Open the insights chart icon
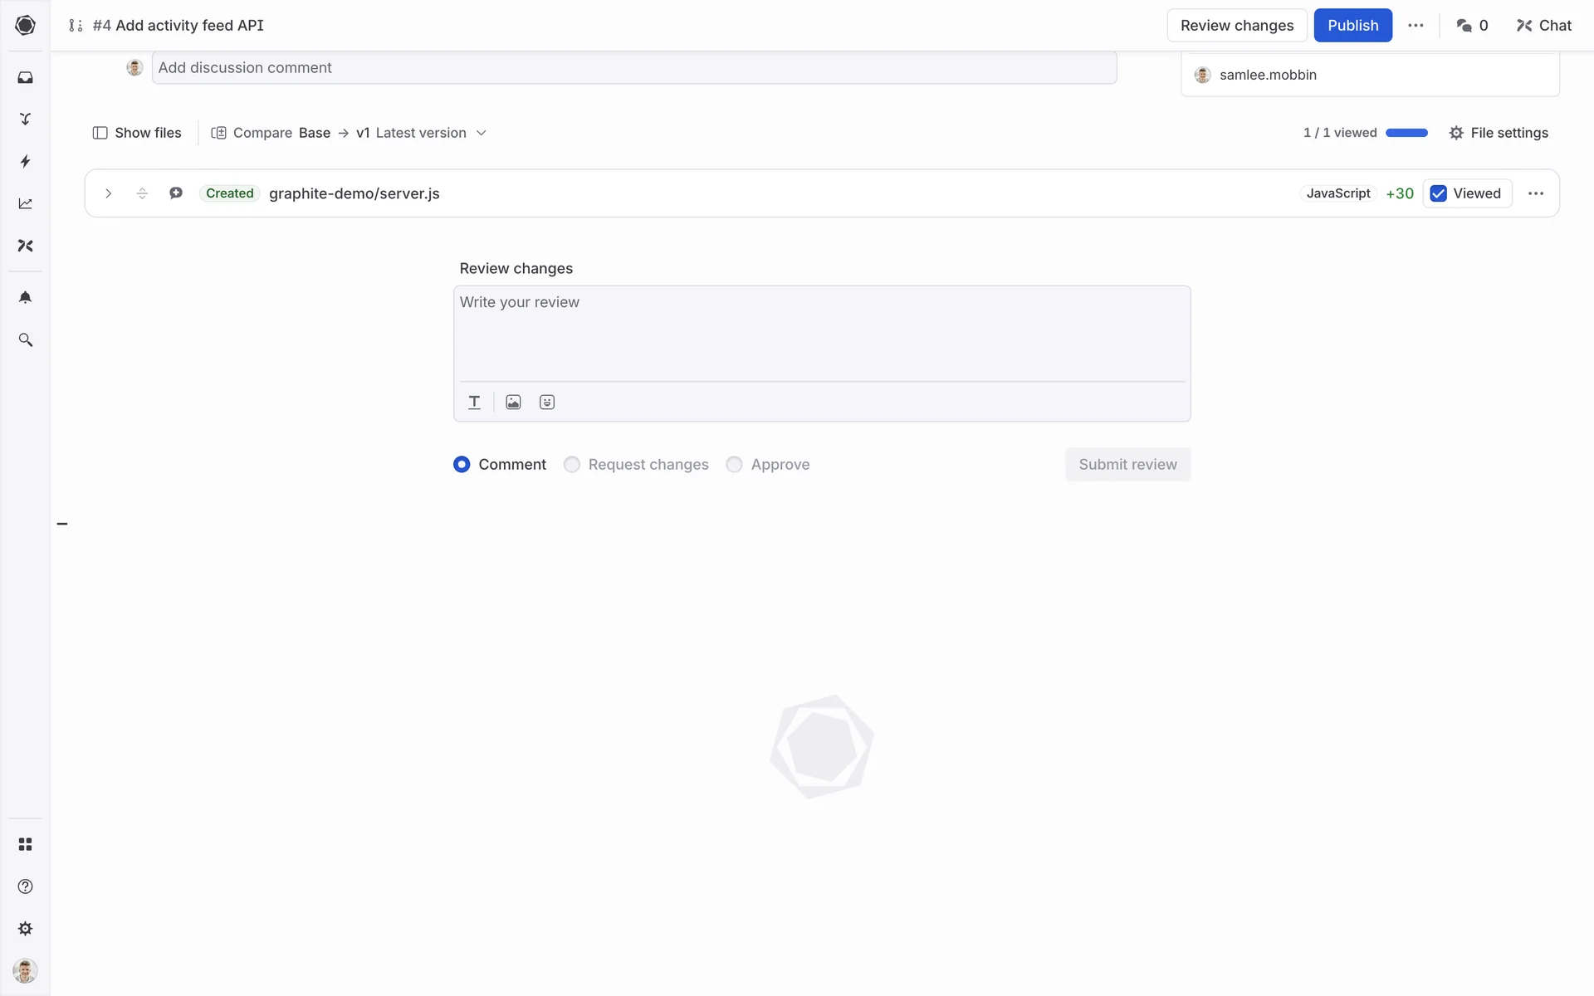Image resolution: width=1594 pixels, height=996 pixels. pyautogui.click(x=25, y=203)
